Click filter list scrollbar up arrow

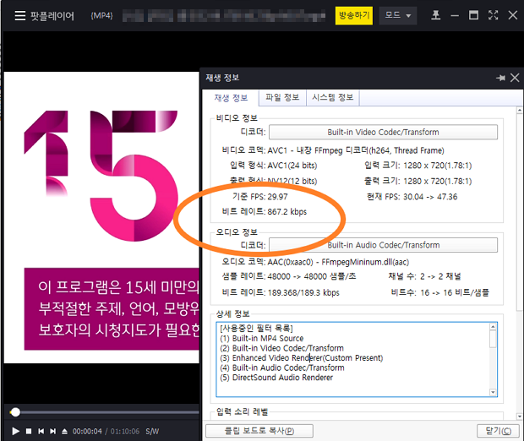click(x=493, y=326)
